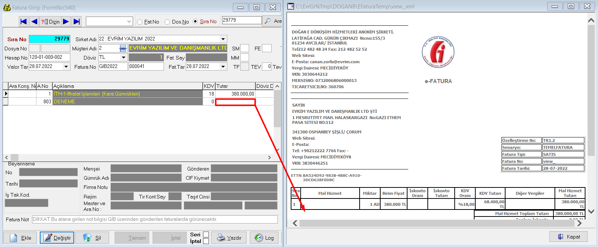Click the Fatura Girişi window title icon
This screenshot has width=598, height=247.
[7, 7]
